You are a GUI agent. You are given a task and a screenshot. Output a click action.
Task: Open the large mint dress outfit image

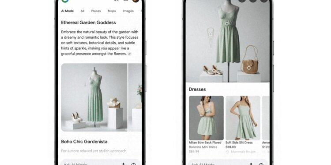(x=228, y=41)
